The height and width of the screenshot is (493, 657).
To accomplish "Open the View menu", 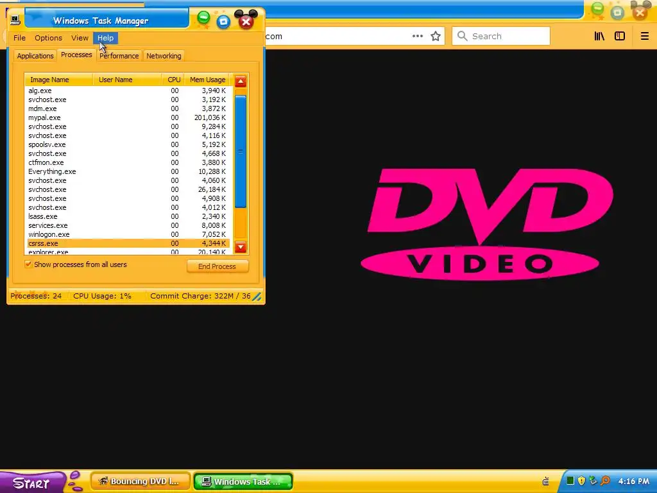I will pos(80,38).
